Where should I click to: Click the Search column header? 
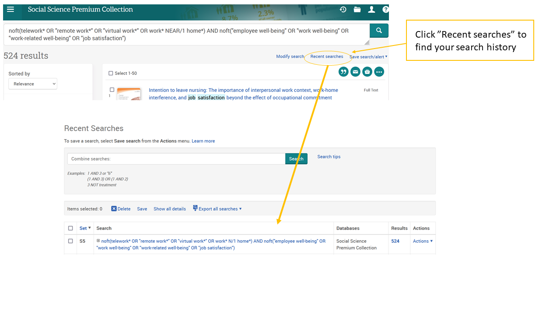104,228
